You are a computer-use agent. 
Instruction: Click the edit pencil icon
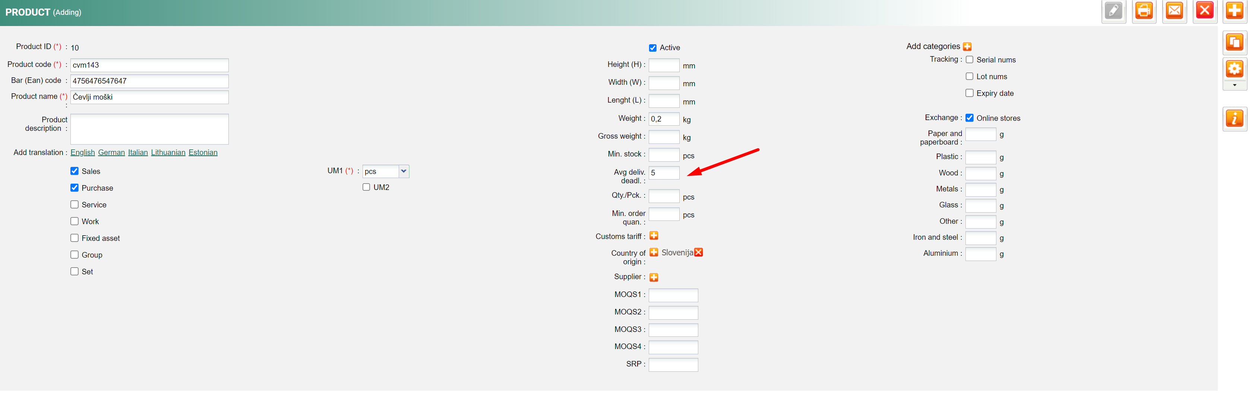[1113, 11]
